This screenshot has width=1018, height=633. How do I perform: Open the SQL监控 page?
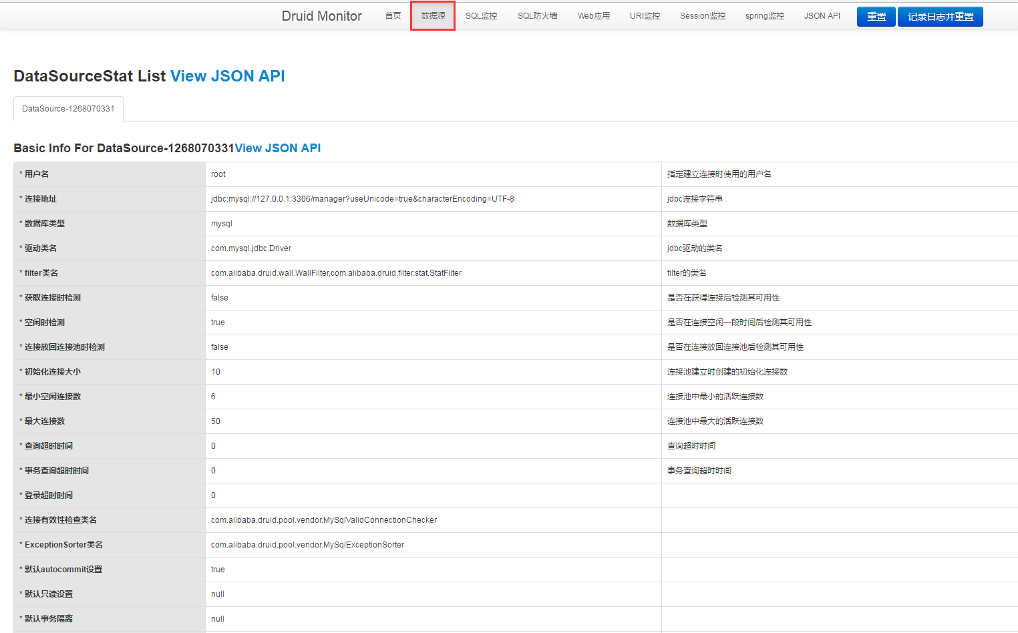(481, 16)
